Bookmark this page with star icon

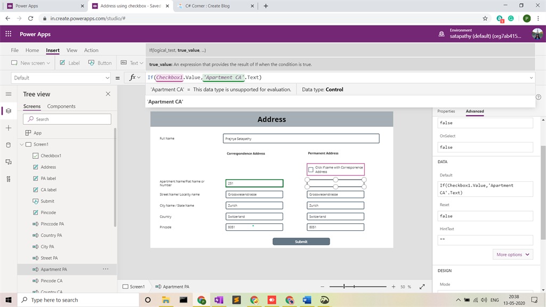(x=485, y=19)
